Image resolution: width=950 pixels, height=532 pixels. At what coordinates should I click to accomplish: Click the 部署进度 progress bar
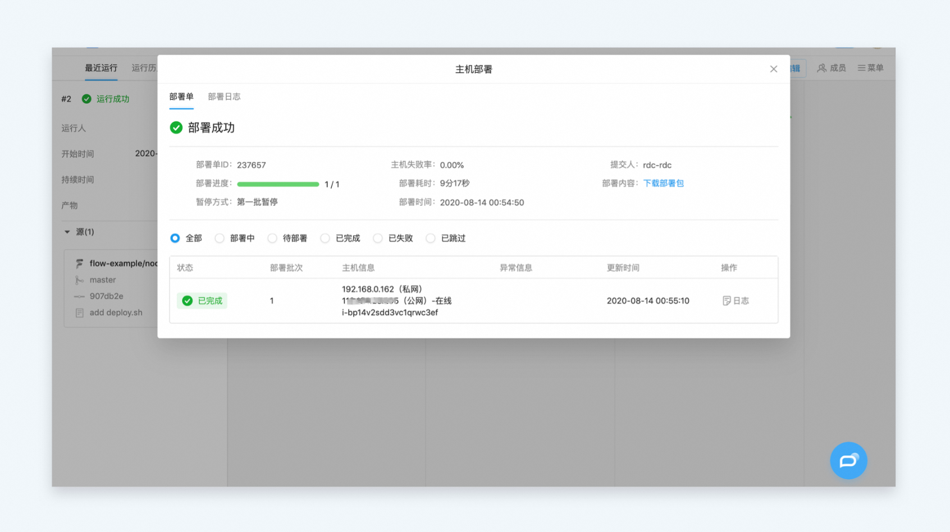(278, 184)
